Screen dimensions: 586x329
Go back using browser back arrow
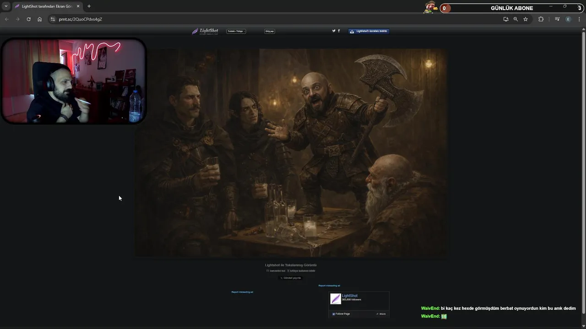[6, 19]
